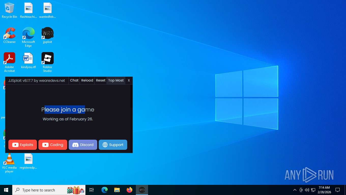The height and width of the screenshot is (195, 346).
Task: Open Task View on the taskbar
Action: coord(92,190)
